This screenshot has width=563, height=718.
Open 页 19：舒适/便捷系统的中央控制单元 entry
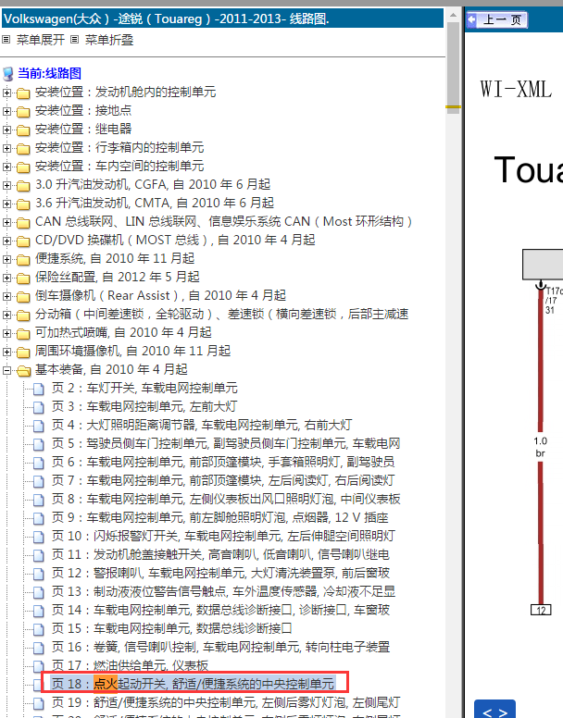tap(225, 702)
